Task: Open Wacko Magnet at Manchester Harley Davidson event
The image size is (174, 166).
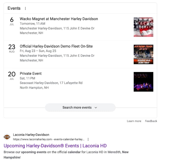Action: (59, 19)
